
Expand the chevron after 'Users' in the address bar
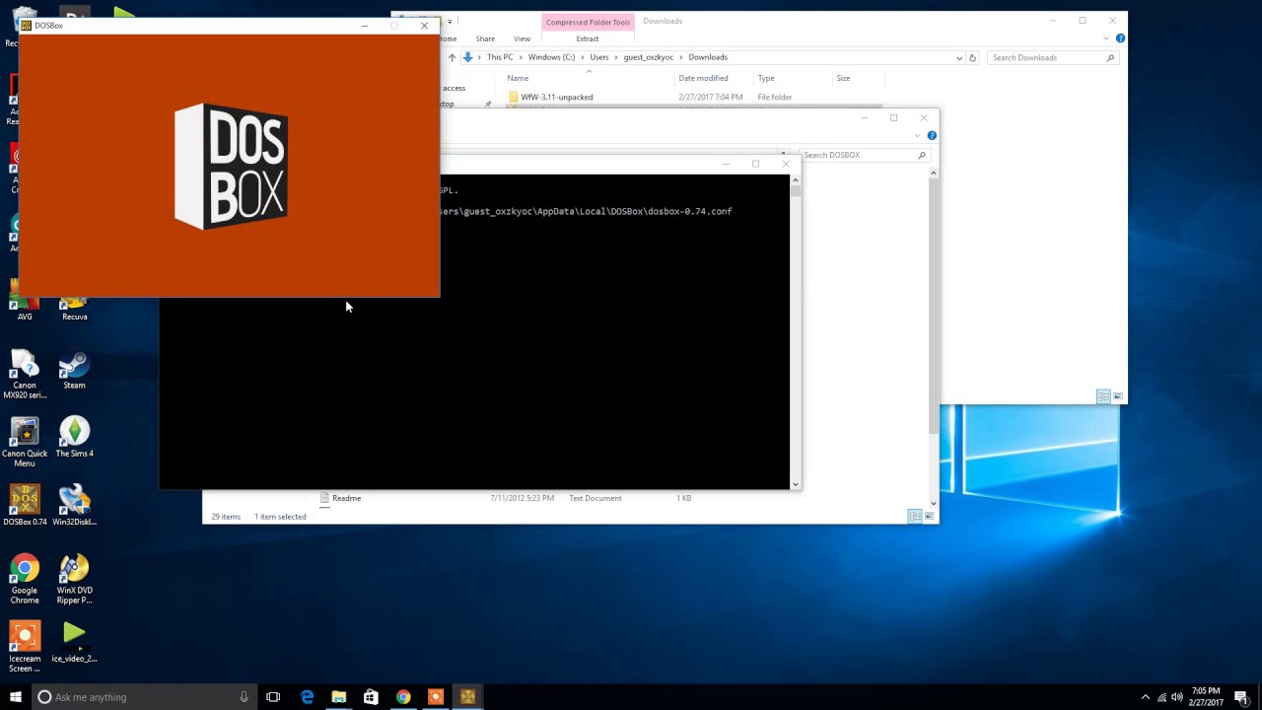(x=616, y=57)
